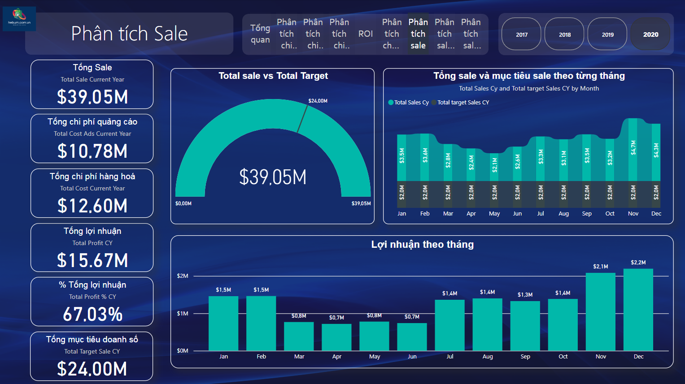Select the highlighted Phân tích sale tab
Viewport: 685px width, 384px height.
pyautogui.click(x=418, y=34)
